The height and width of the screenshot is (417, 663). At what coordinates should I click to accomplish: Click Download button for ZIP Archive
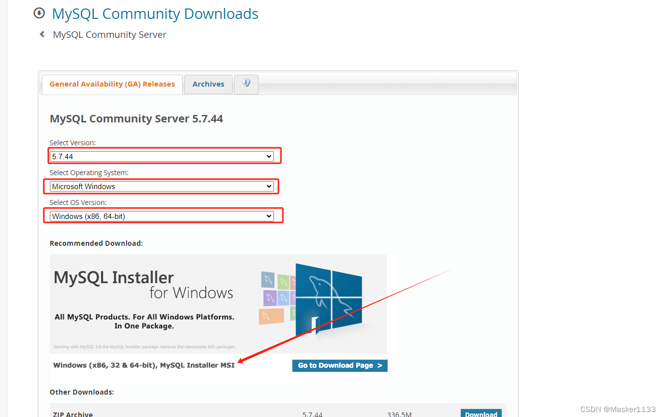pyautogui.click(x=481, y=414)
